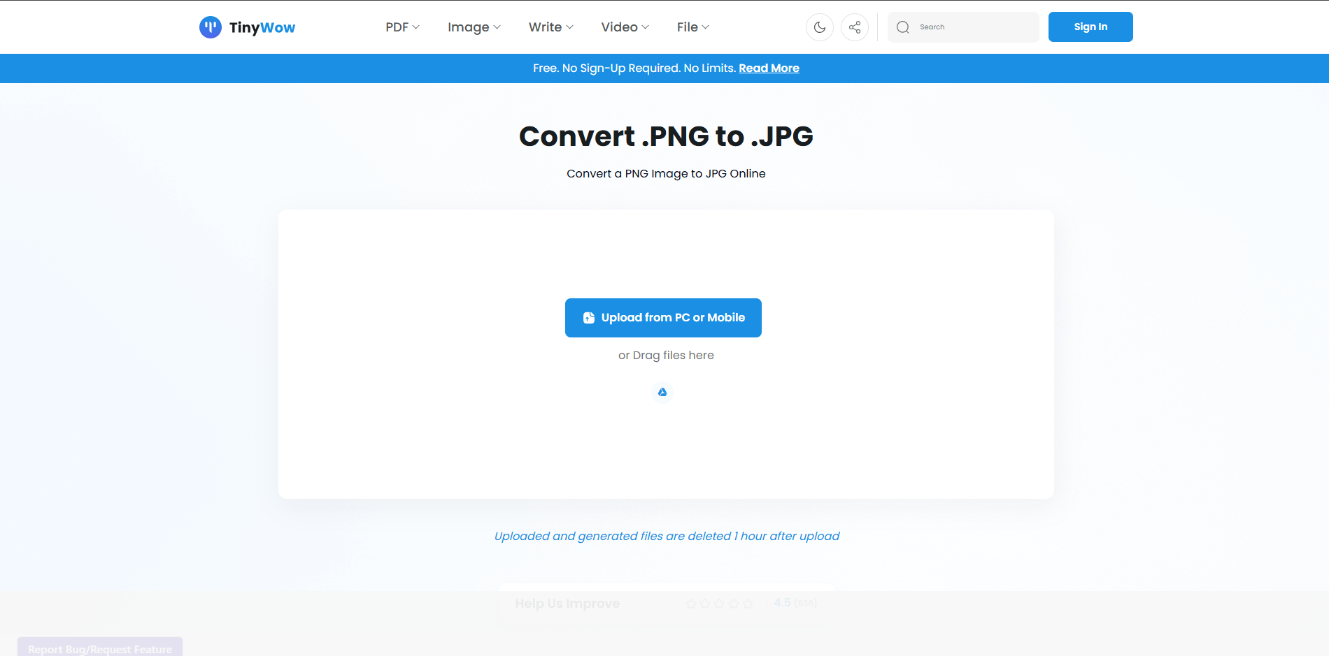
Task: Click the search magnifier icon
Action: point(903,27)
